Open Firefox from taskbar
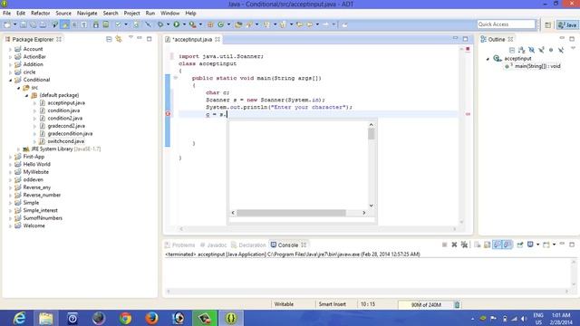This screenshot has height=326, width=580. [x=151, y=318]
